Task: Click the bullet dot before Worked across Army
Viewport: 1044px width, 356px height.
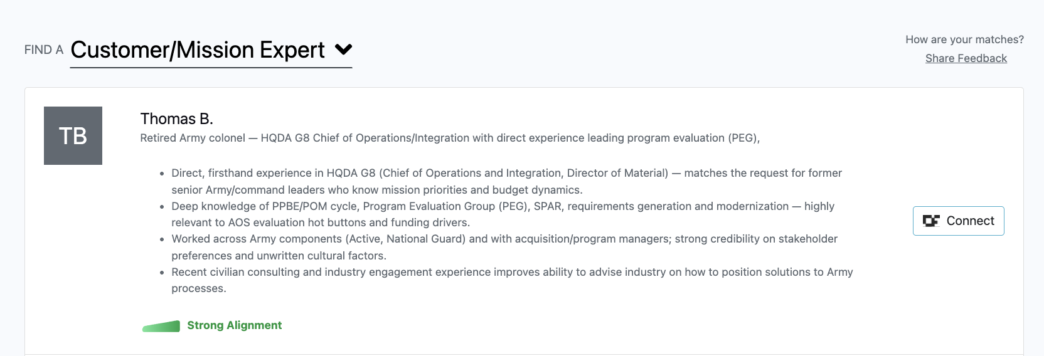Action: [x=162, y=239]
